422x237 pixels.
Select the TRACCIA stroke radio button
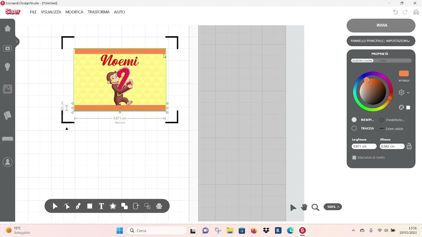click(x=354, y=128)
